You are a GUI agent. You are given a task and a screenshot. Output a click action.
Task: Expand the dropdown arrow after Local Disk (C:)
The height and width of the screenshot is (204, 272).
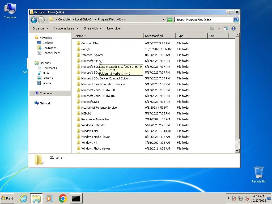(96, 19)
